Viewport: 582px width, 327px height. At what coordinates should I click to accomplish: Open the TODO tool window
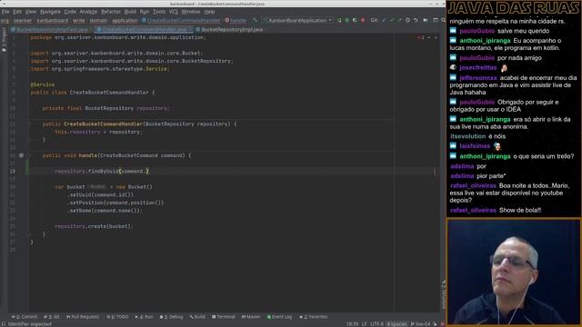(117, 317)
